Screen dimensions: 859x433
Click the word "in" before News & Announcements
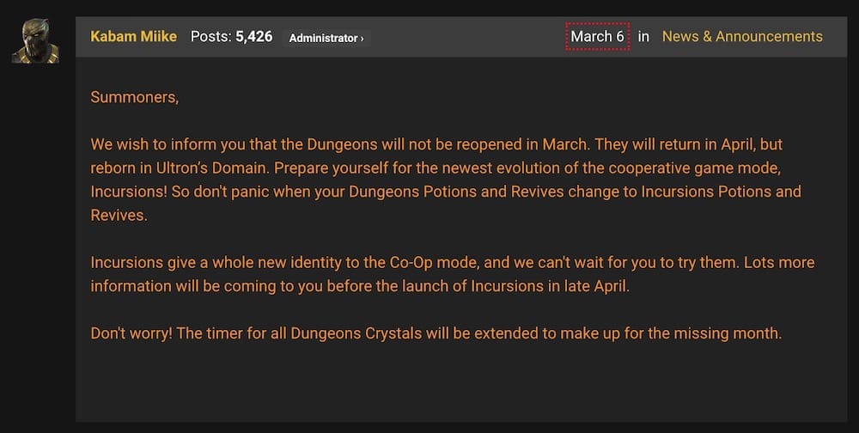[x=643, y=36]
